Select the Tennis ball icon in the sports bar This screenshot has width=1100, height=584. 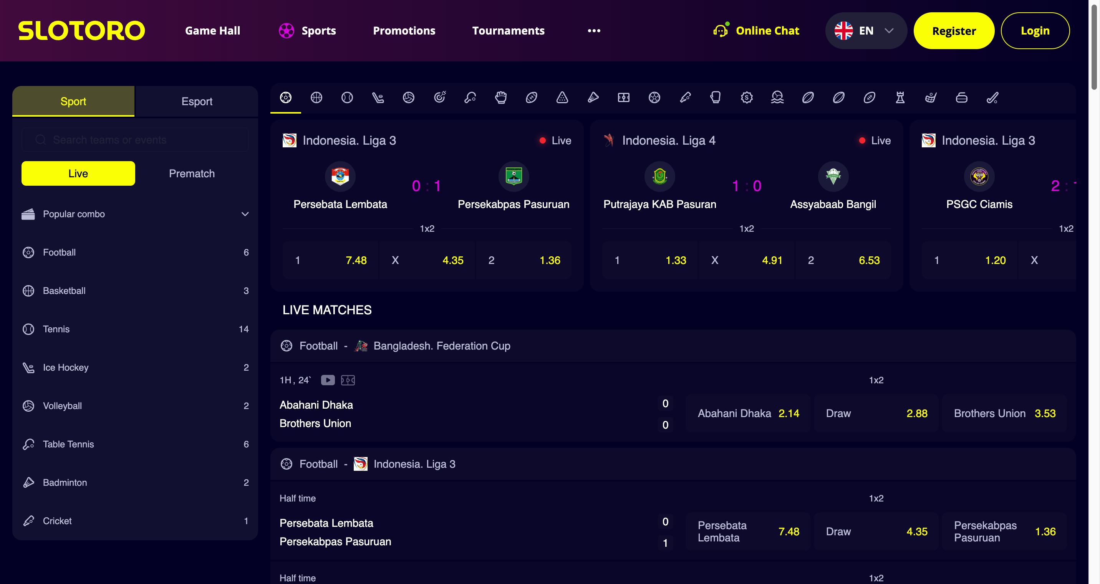coord(347,98)
